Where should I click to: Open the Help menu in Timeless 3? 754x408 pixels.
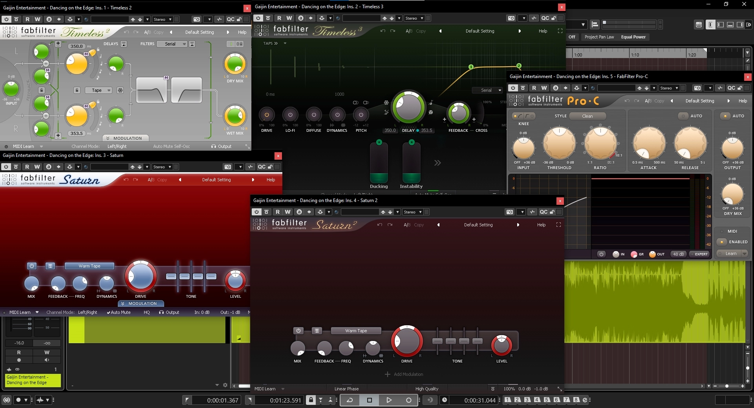[x=543, y=31]
